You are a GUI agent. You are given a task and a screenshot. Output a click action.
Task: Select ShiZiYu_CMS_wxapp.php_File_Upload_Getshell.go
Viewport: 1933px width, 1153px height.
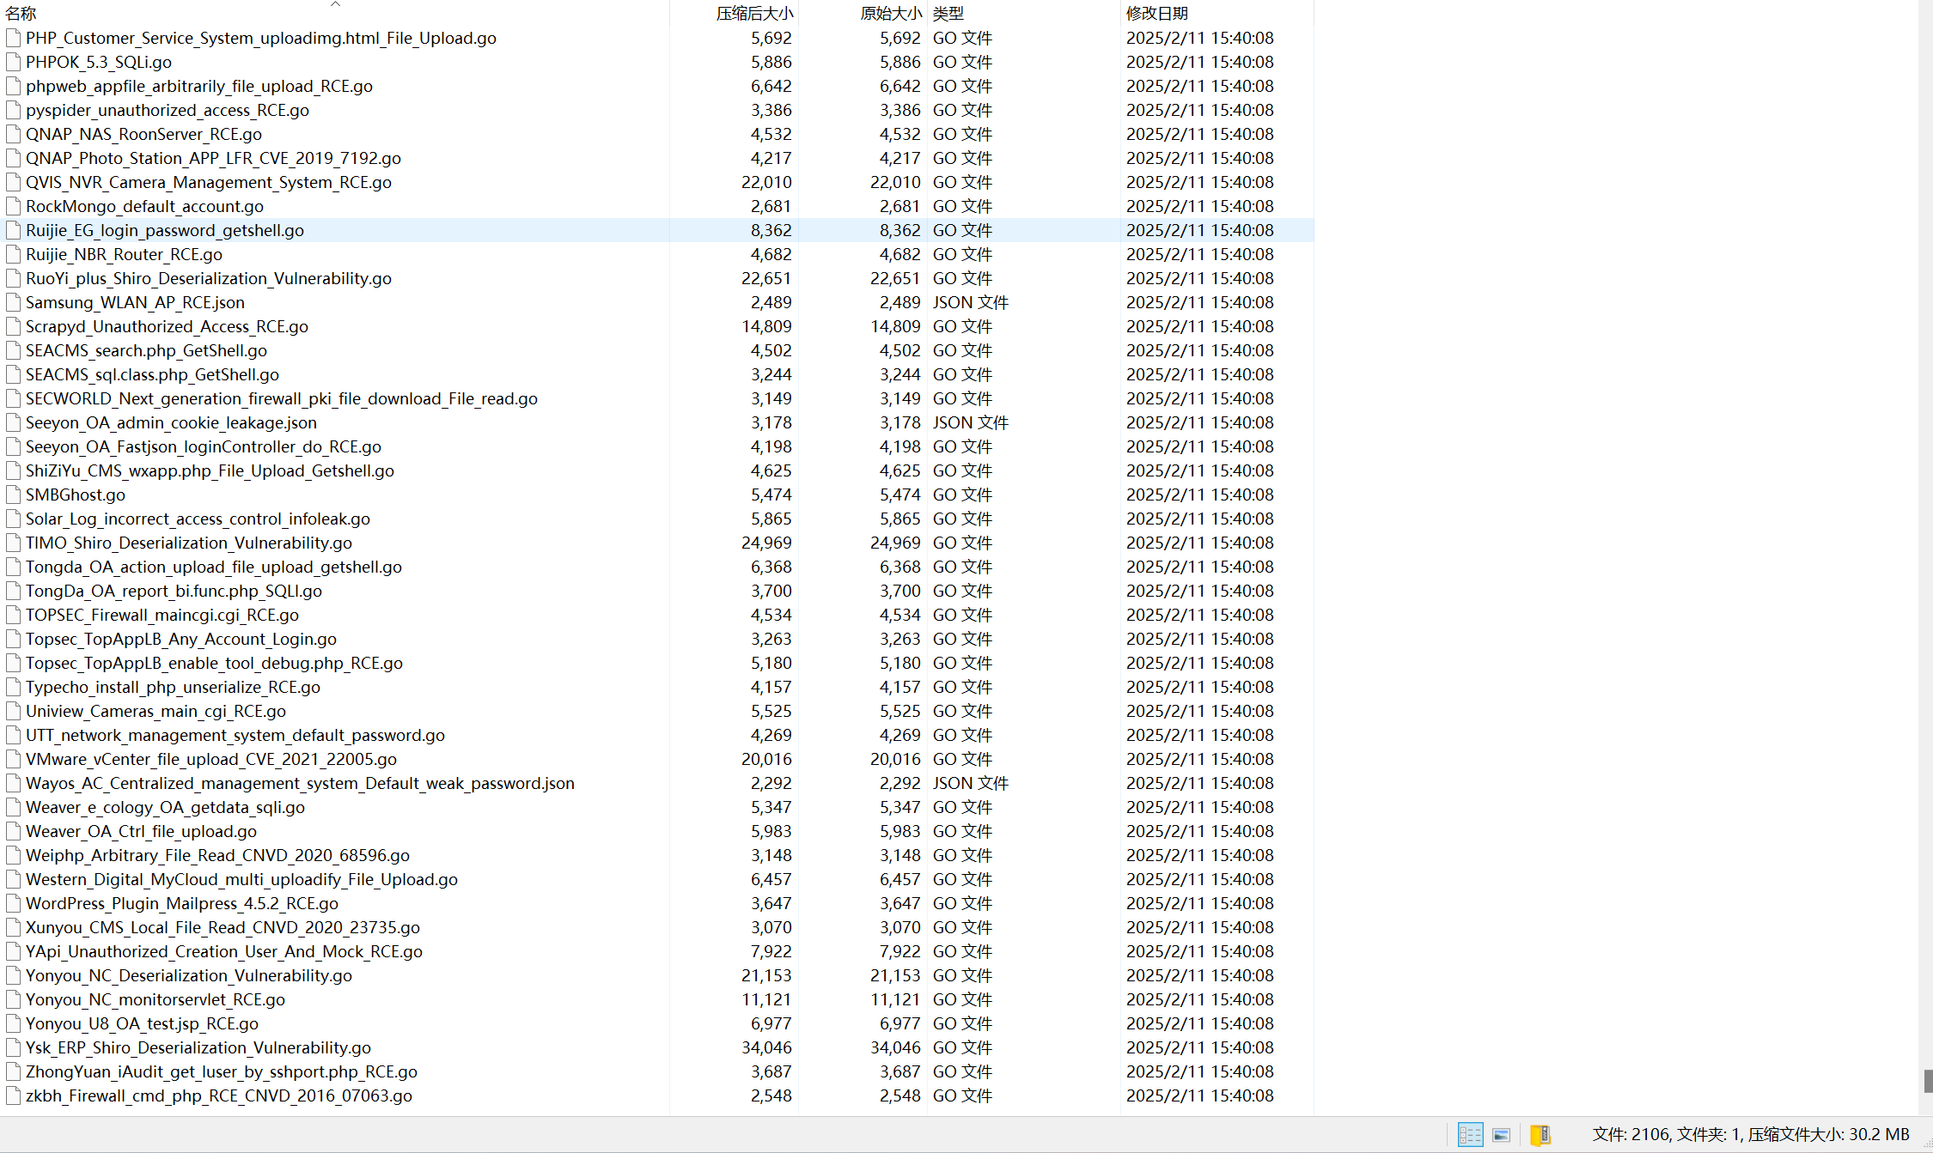point(210,470)
